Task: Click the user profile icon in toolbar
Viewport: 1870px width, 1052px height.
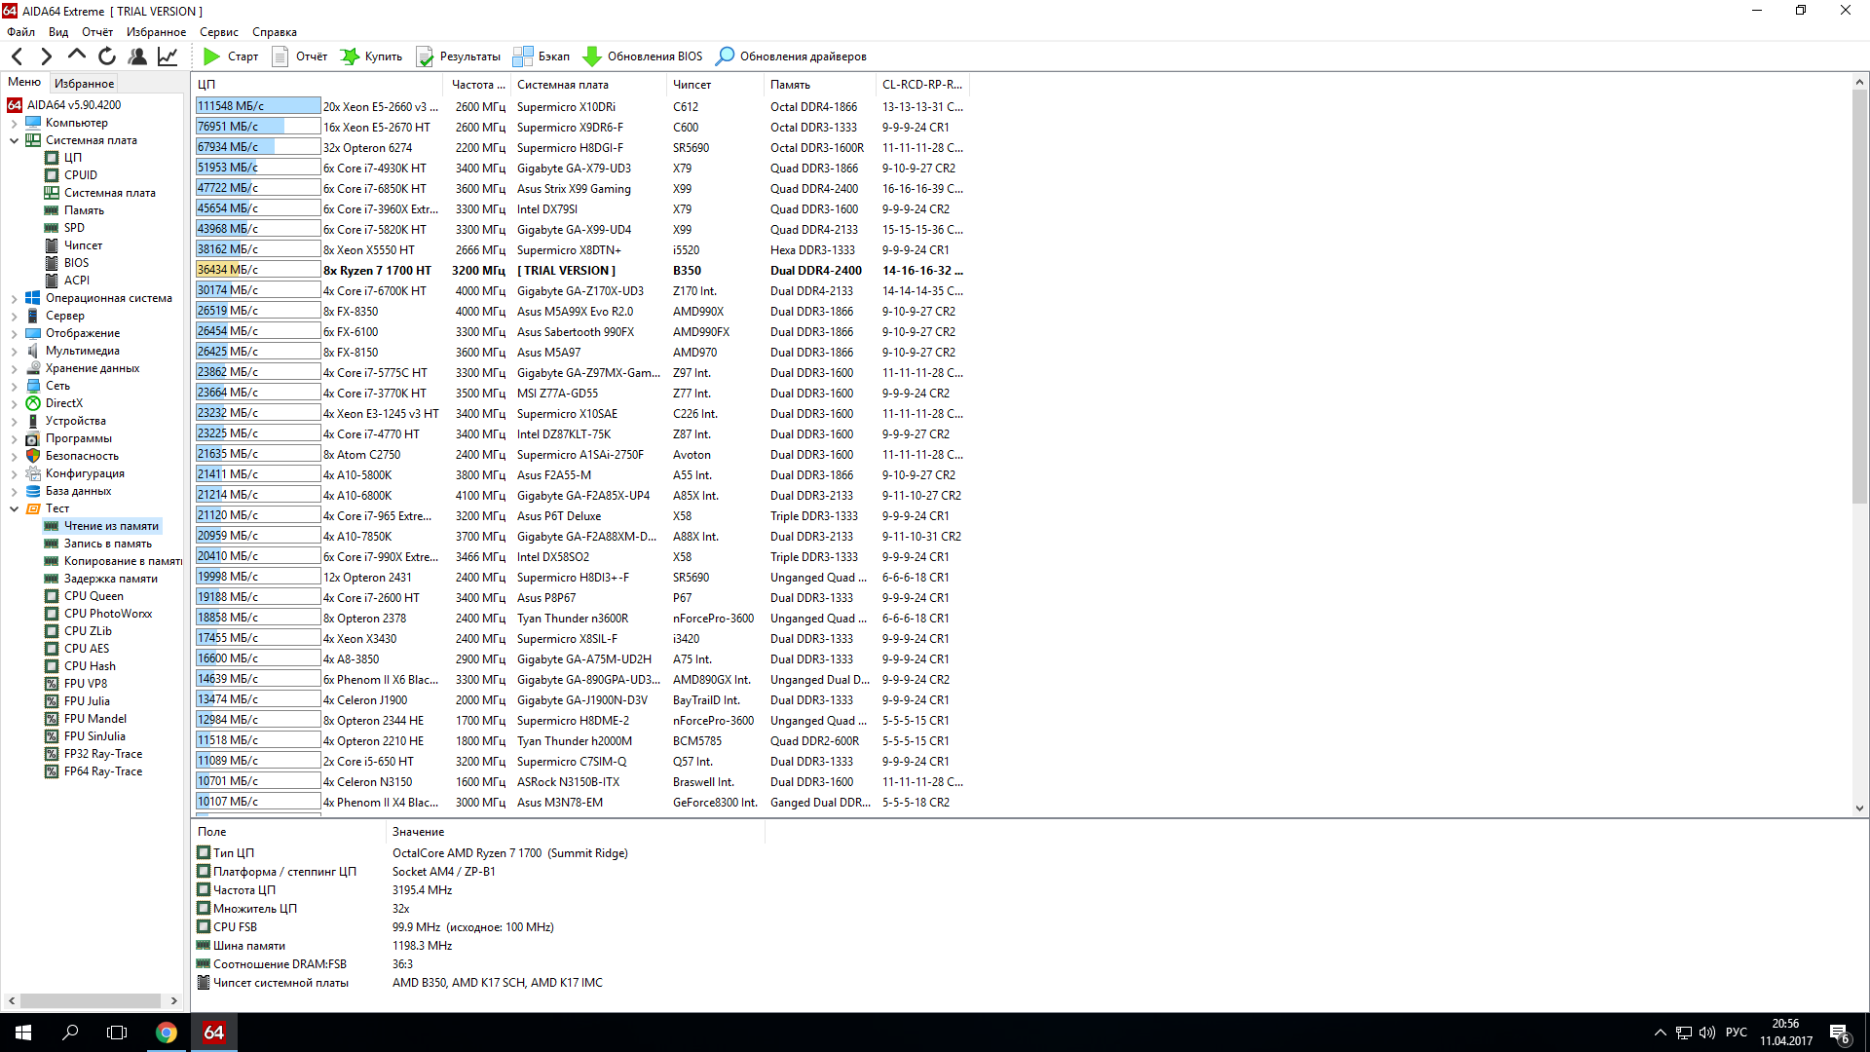Action: click(x=137, y=56)
